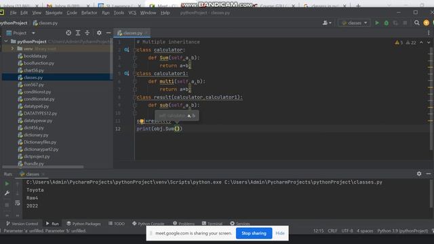Click inside Sum parentheses on line 12
The image size is (434, 244).
[177, 129]
